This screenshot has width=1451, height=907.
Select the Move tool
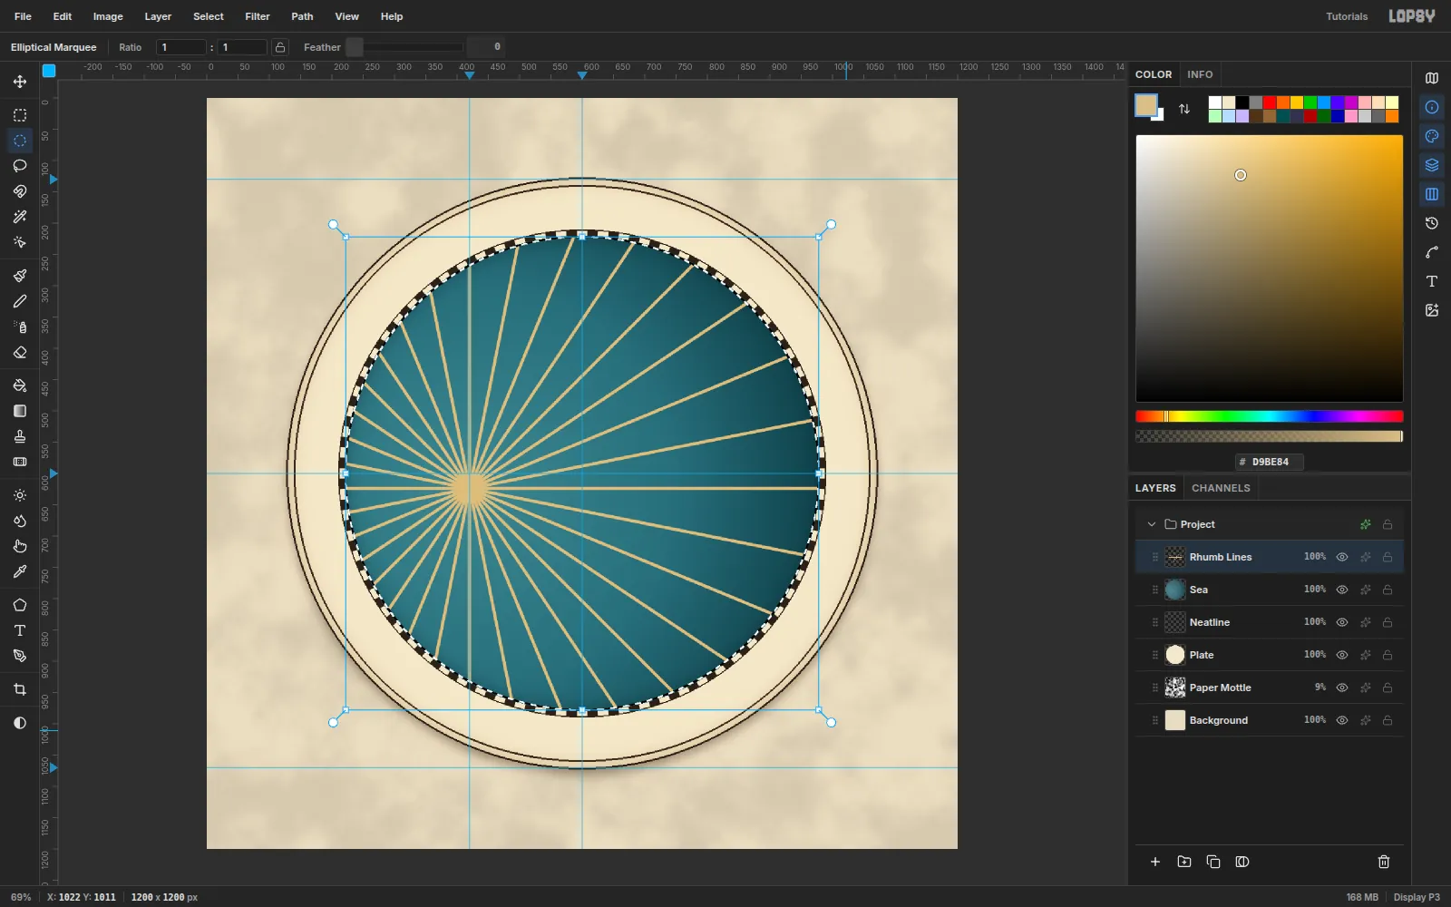click(20, 82)
